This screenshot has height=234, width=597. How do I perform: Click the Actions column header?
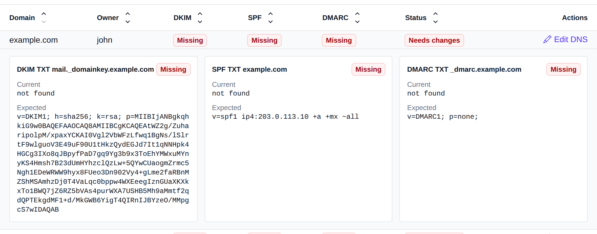tap(575, 18)
